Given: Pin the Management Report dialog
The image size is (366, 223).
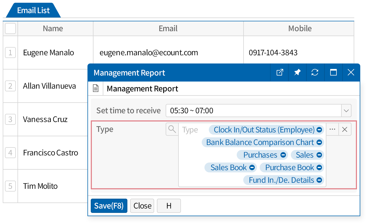Looking at the screenshot, I should [297, 73].
